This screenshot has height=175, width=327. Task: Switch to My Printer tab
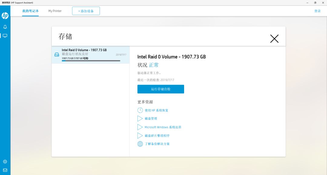[55, 11]
